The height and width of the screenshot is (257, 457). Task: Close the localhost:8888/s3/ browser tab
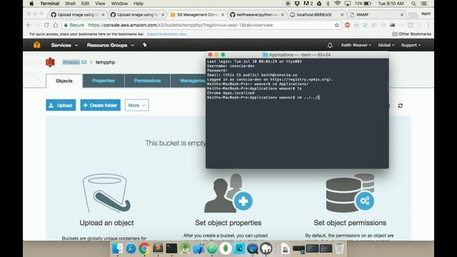tap(342, 14)
